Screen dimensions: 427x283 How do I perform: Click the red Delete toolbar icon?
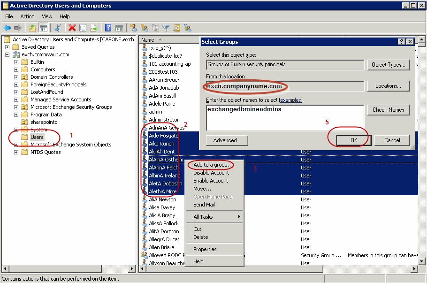point(71,28)
